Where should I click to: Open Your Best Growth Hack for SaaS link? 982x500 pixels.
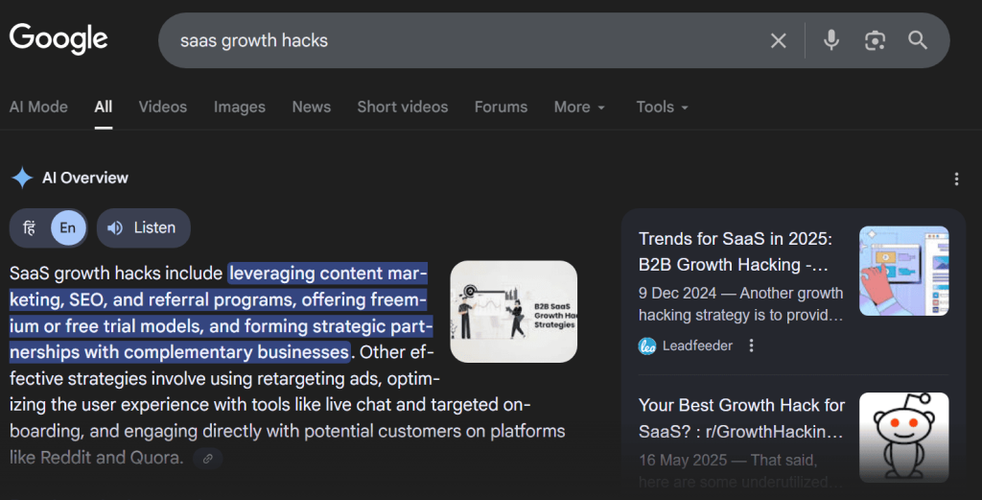coord(741,418)
